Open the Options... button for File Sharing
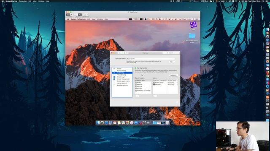 point(173,75)
